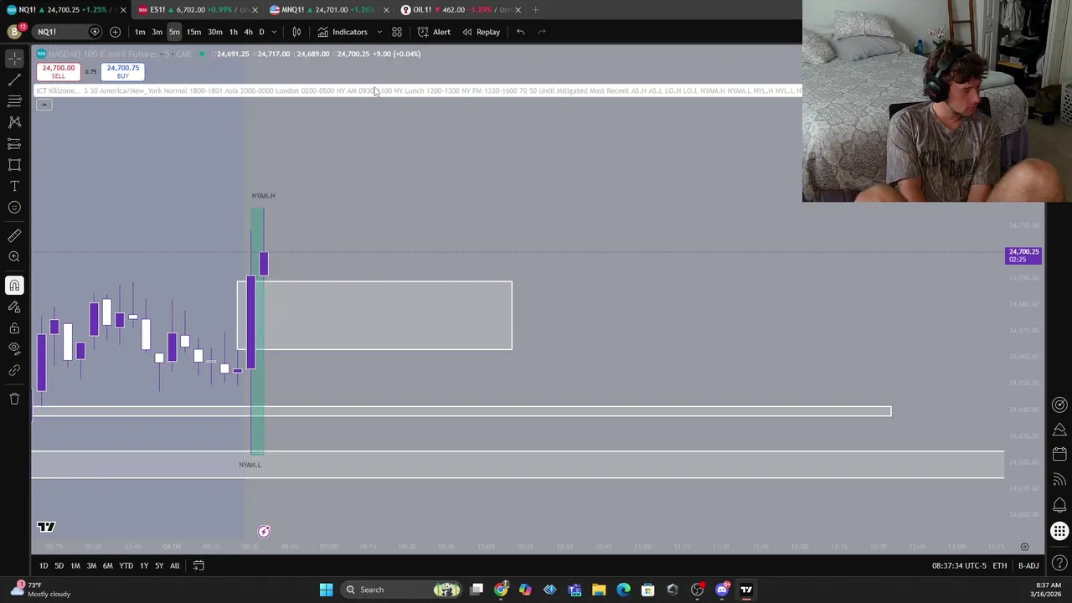
Task: Open chart settings gear on time axis
Action: coord(1024,547)
